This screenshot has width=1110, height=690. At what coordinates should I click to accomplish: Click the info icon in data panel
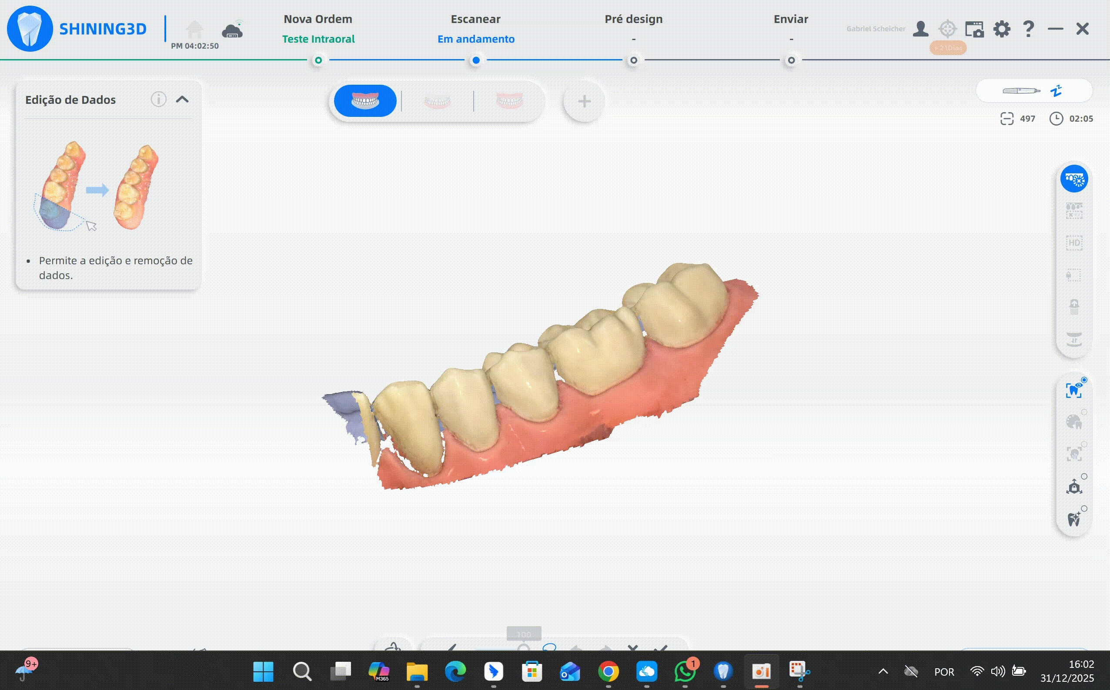pyautogui.click(x=158, y=100)
